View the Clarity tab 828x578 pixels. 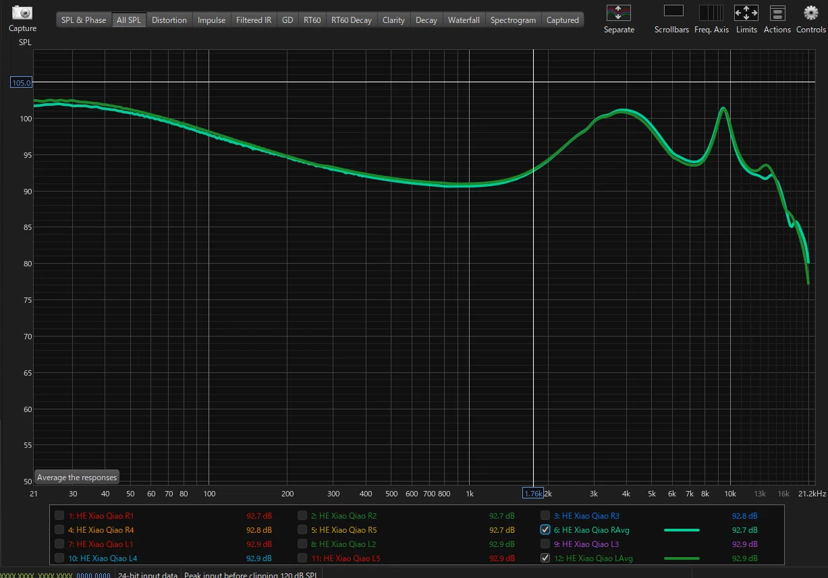(x=393, y=20)
